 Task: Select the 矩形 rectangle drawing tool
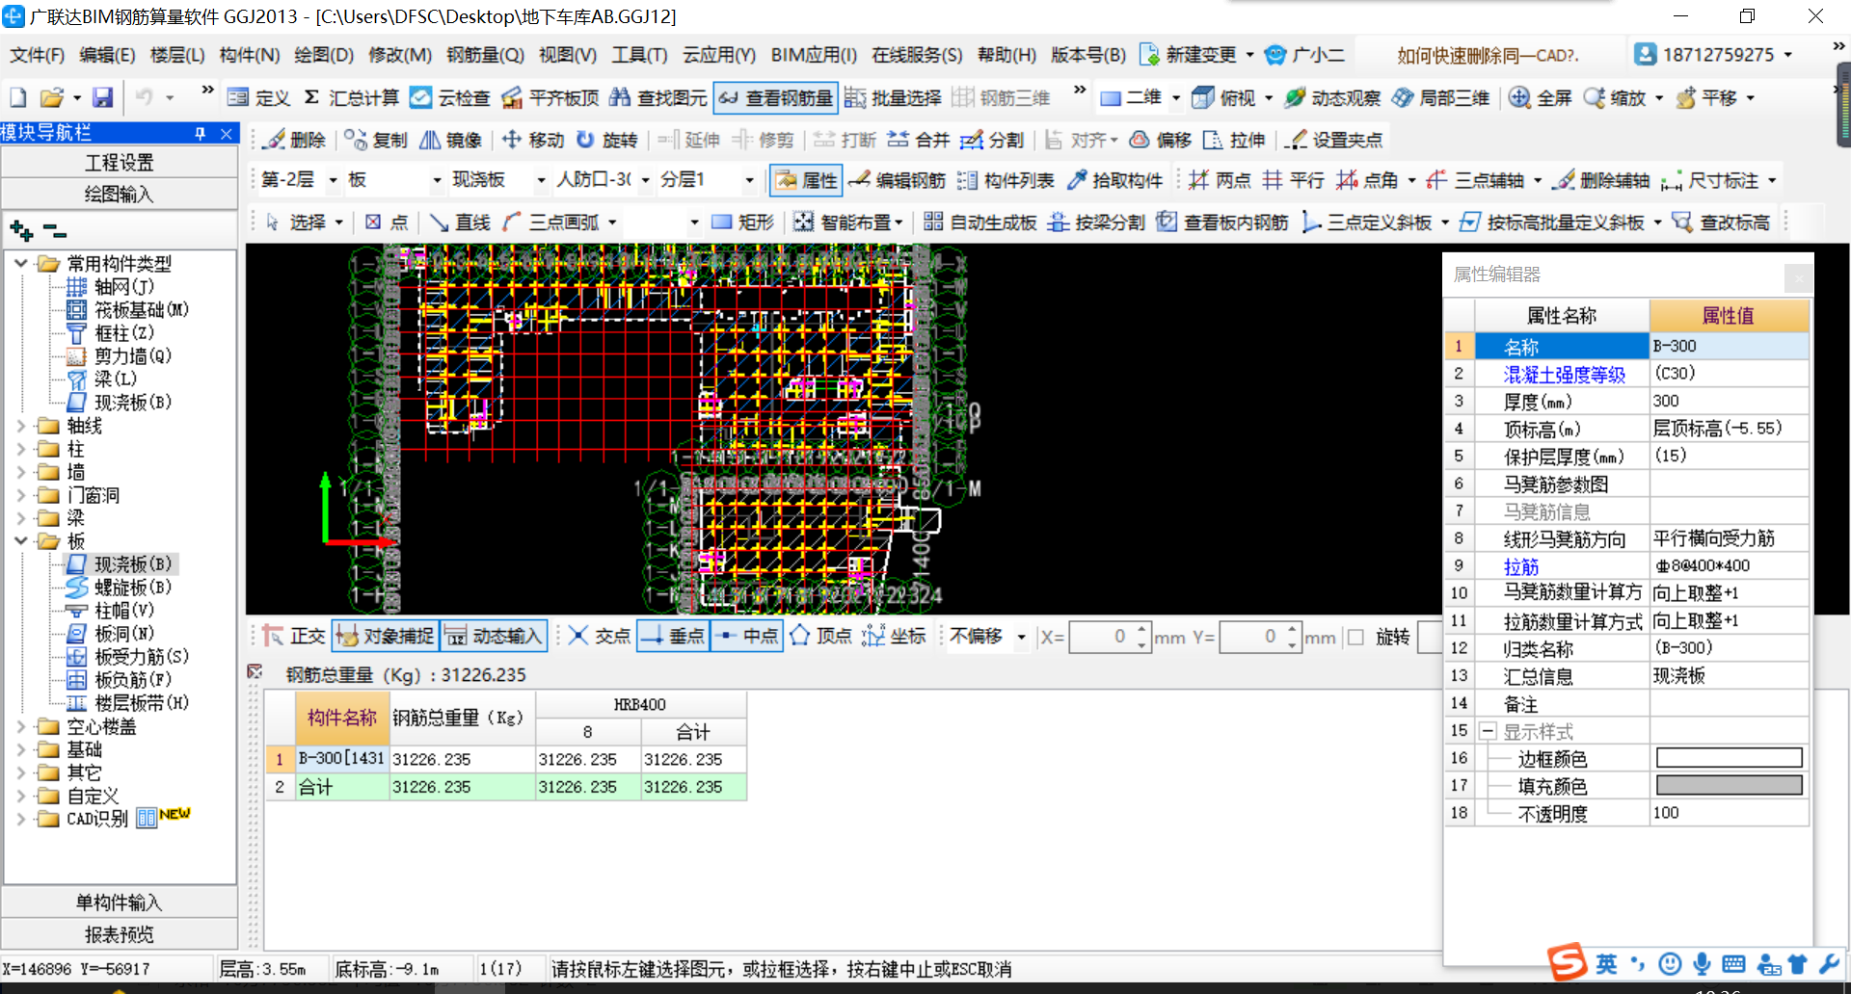click(x=743, y=222)
